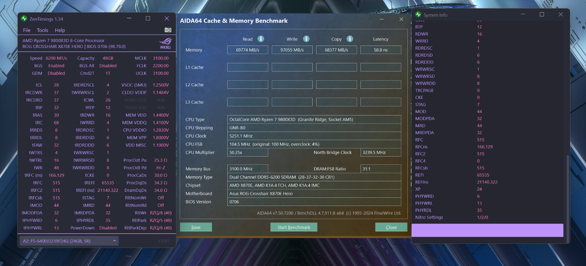Click the AIDA64 version copyright text

click(329, 213)
